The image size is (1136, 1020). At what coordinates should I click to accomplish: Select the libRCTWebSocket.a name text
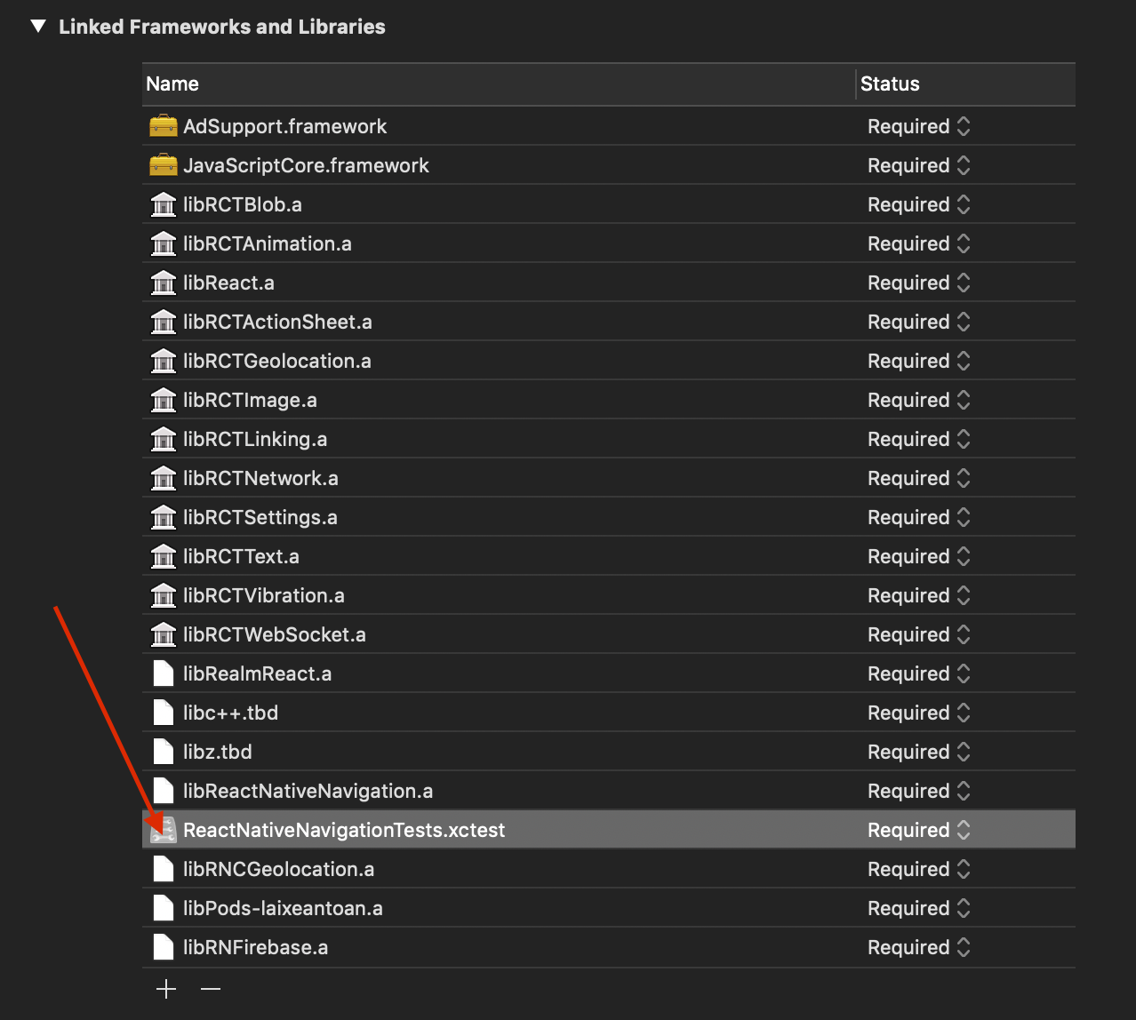point(275,634)
